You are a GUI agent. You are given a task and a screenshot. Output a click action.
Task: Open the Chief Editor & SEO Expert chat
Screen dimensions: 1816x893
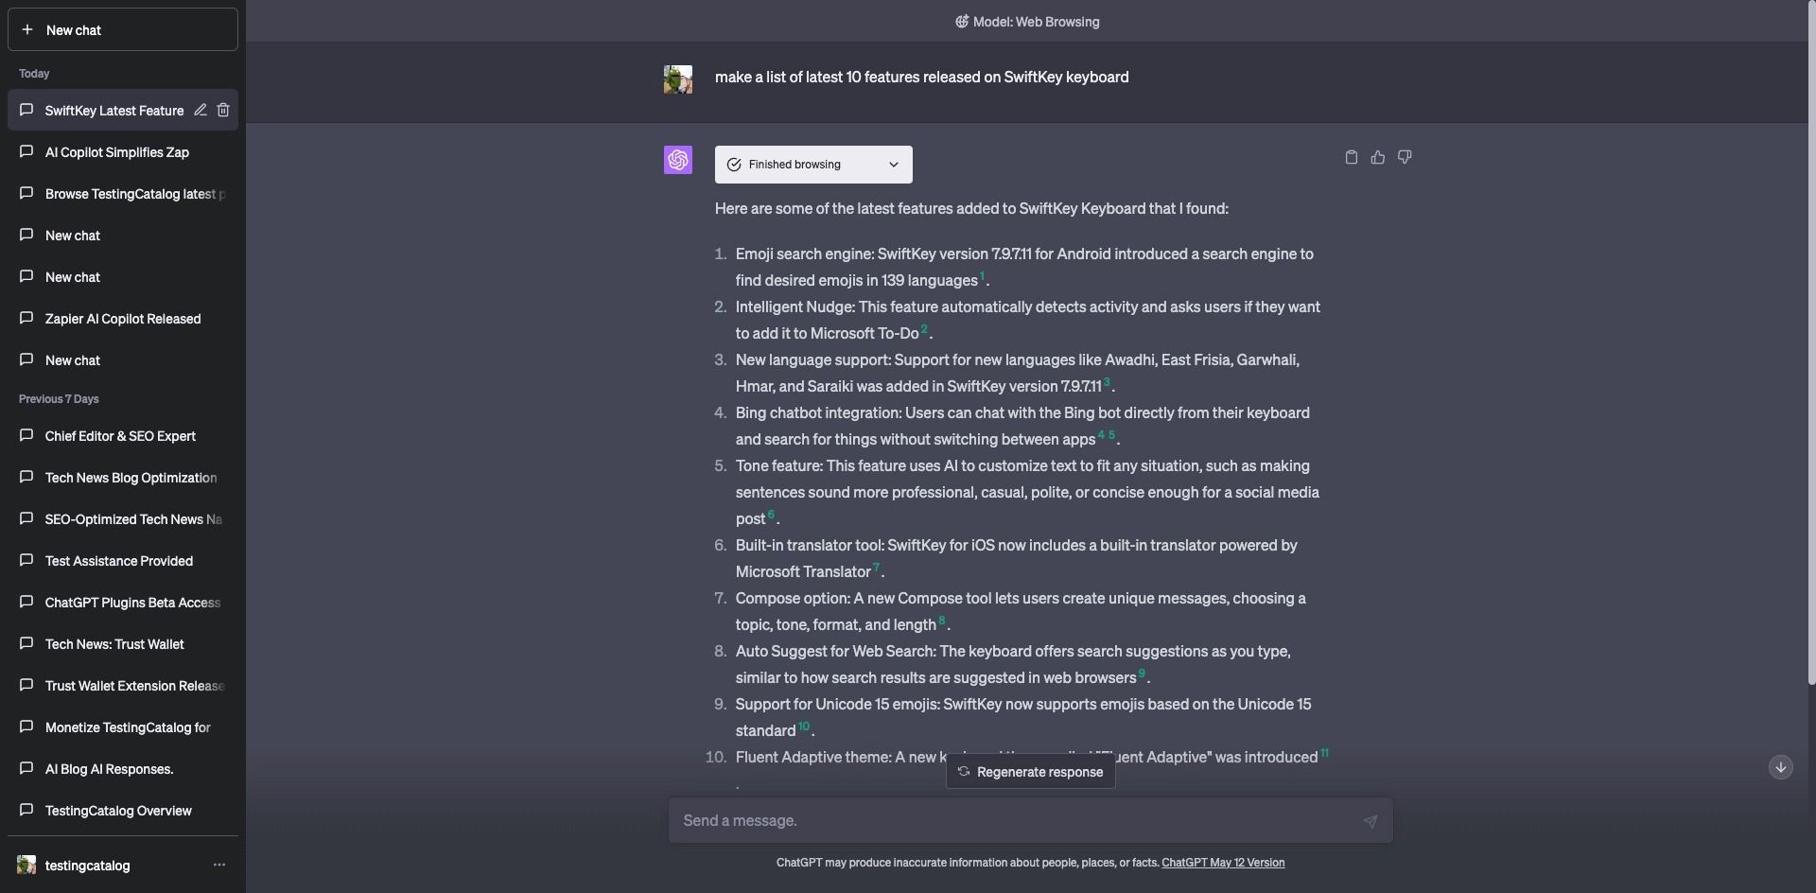coord(123,436)
